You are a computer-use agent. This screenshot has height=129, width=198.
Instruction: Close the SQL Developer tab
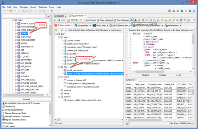coord(85,16)
